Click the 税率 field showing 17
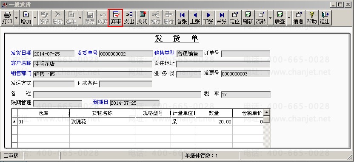Screen dimensions: 354x162 [x=246, y=95]
